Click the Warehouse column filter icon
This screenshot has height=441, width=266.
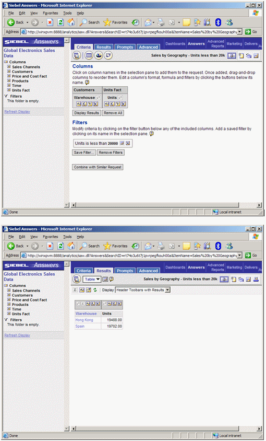point(90,104)
